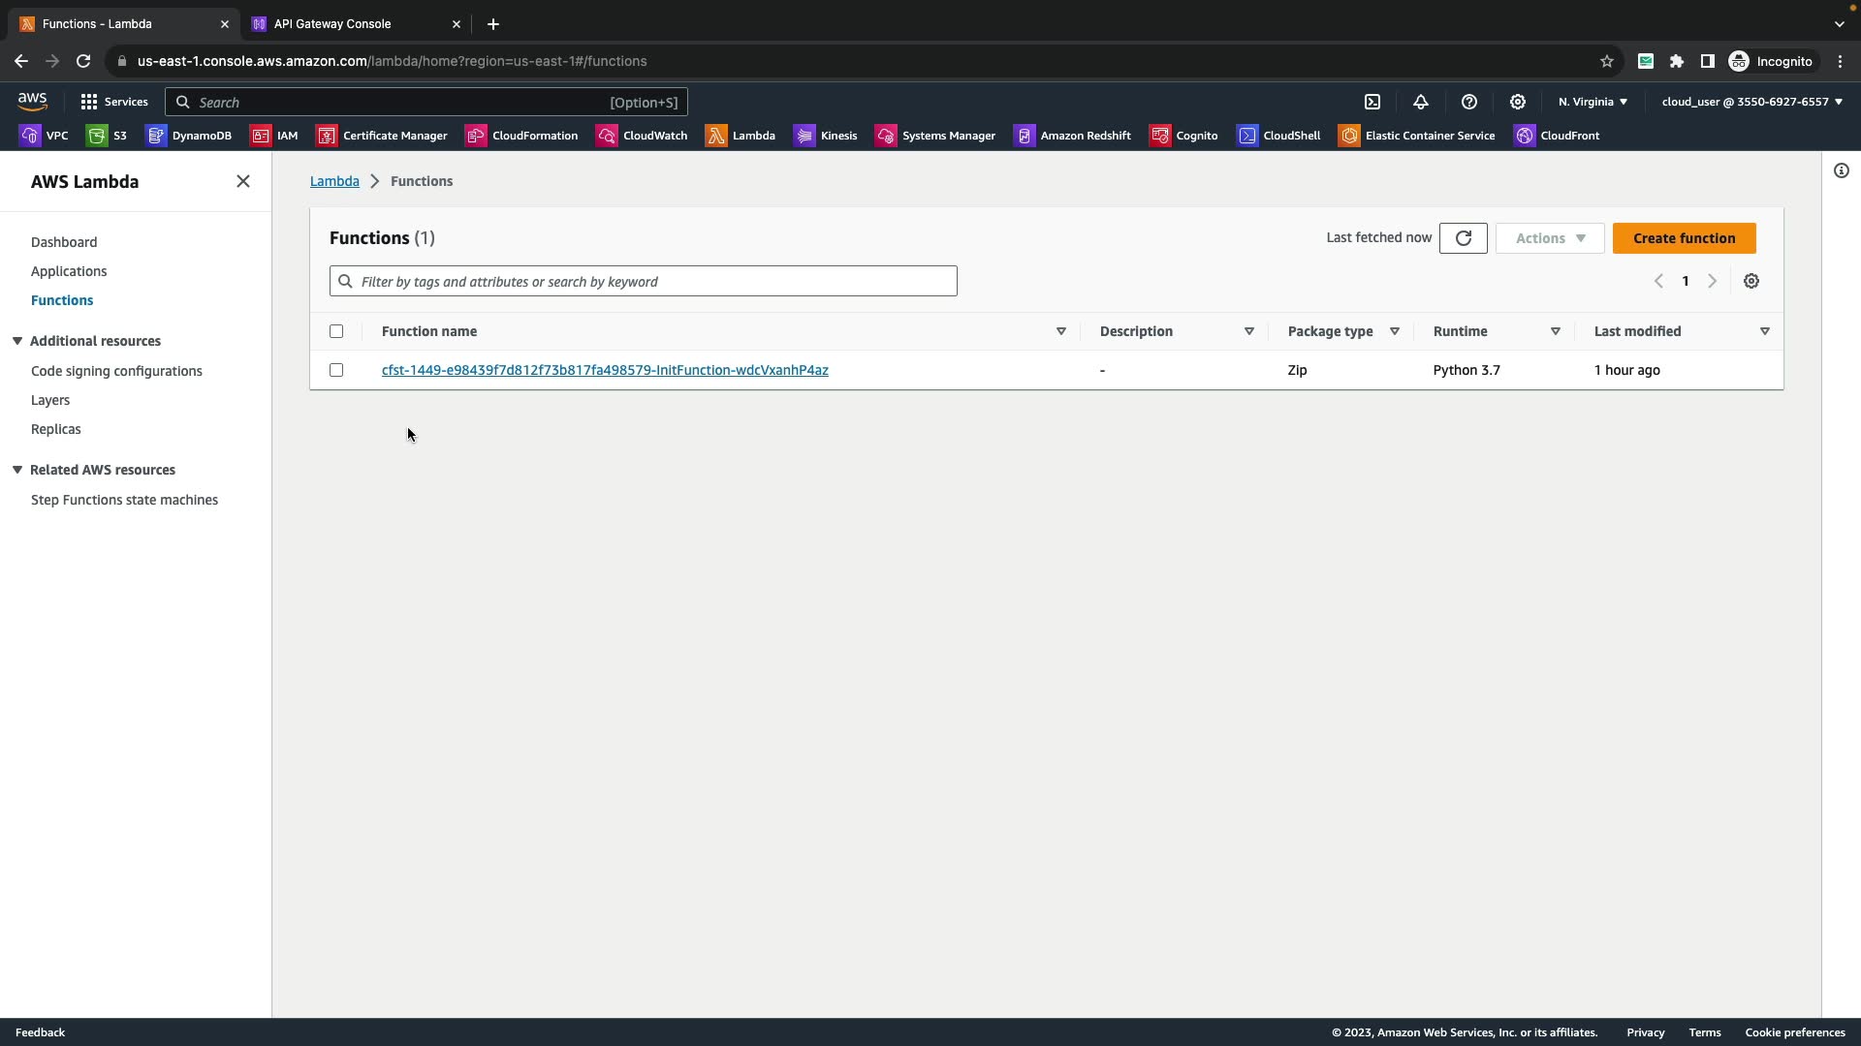This screenshot has height=1046, width=1861.
Task: Open the Services grid menu
Action: pyautogui.click(x=113, y=102)
